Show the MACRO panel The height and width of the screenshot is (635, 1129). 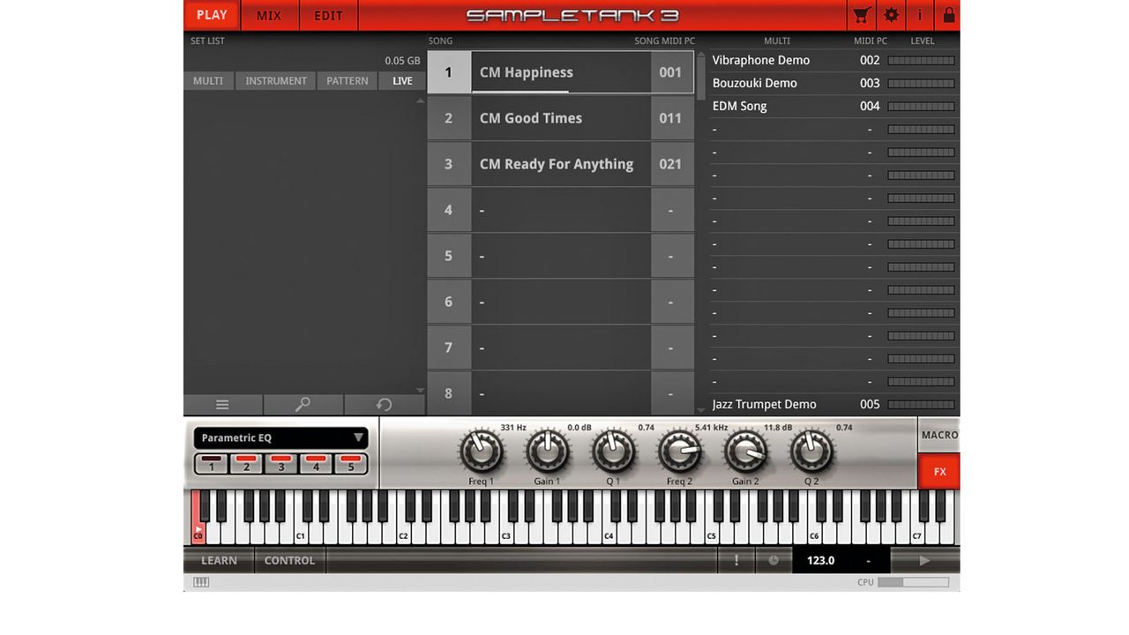[939, 435]
